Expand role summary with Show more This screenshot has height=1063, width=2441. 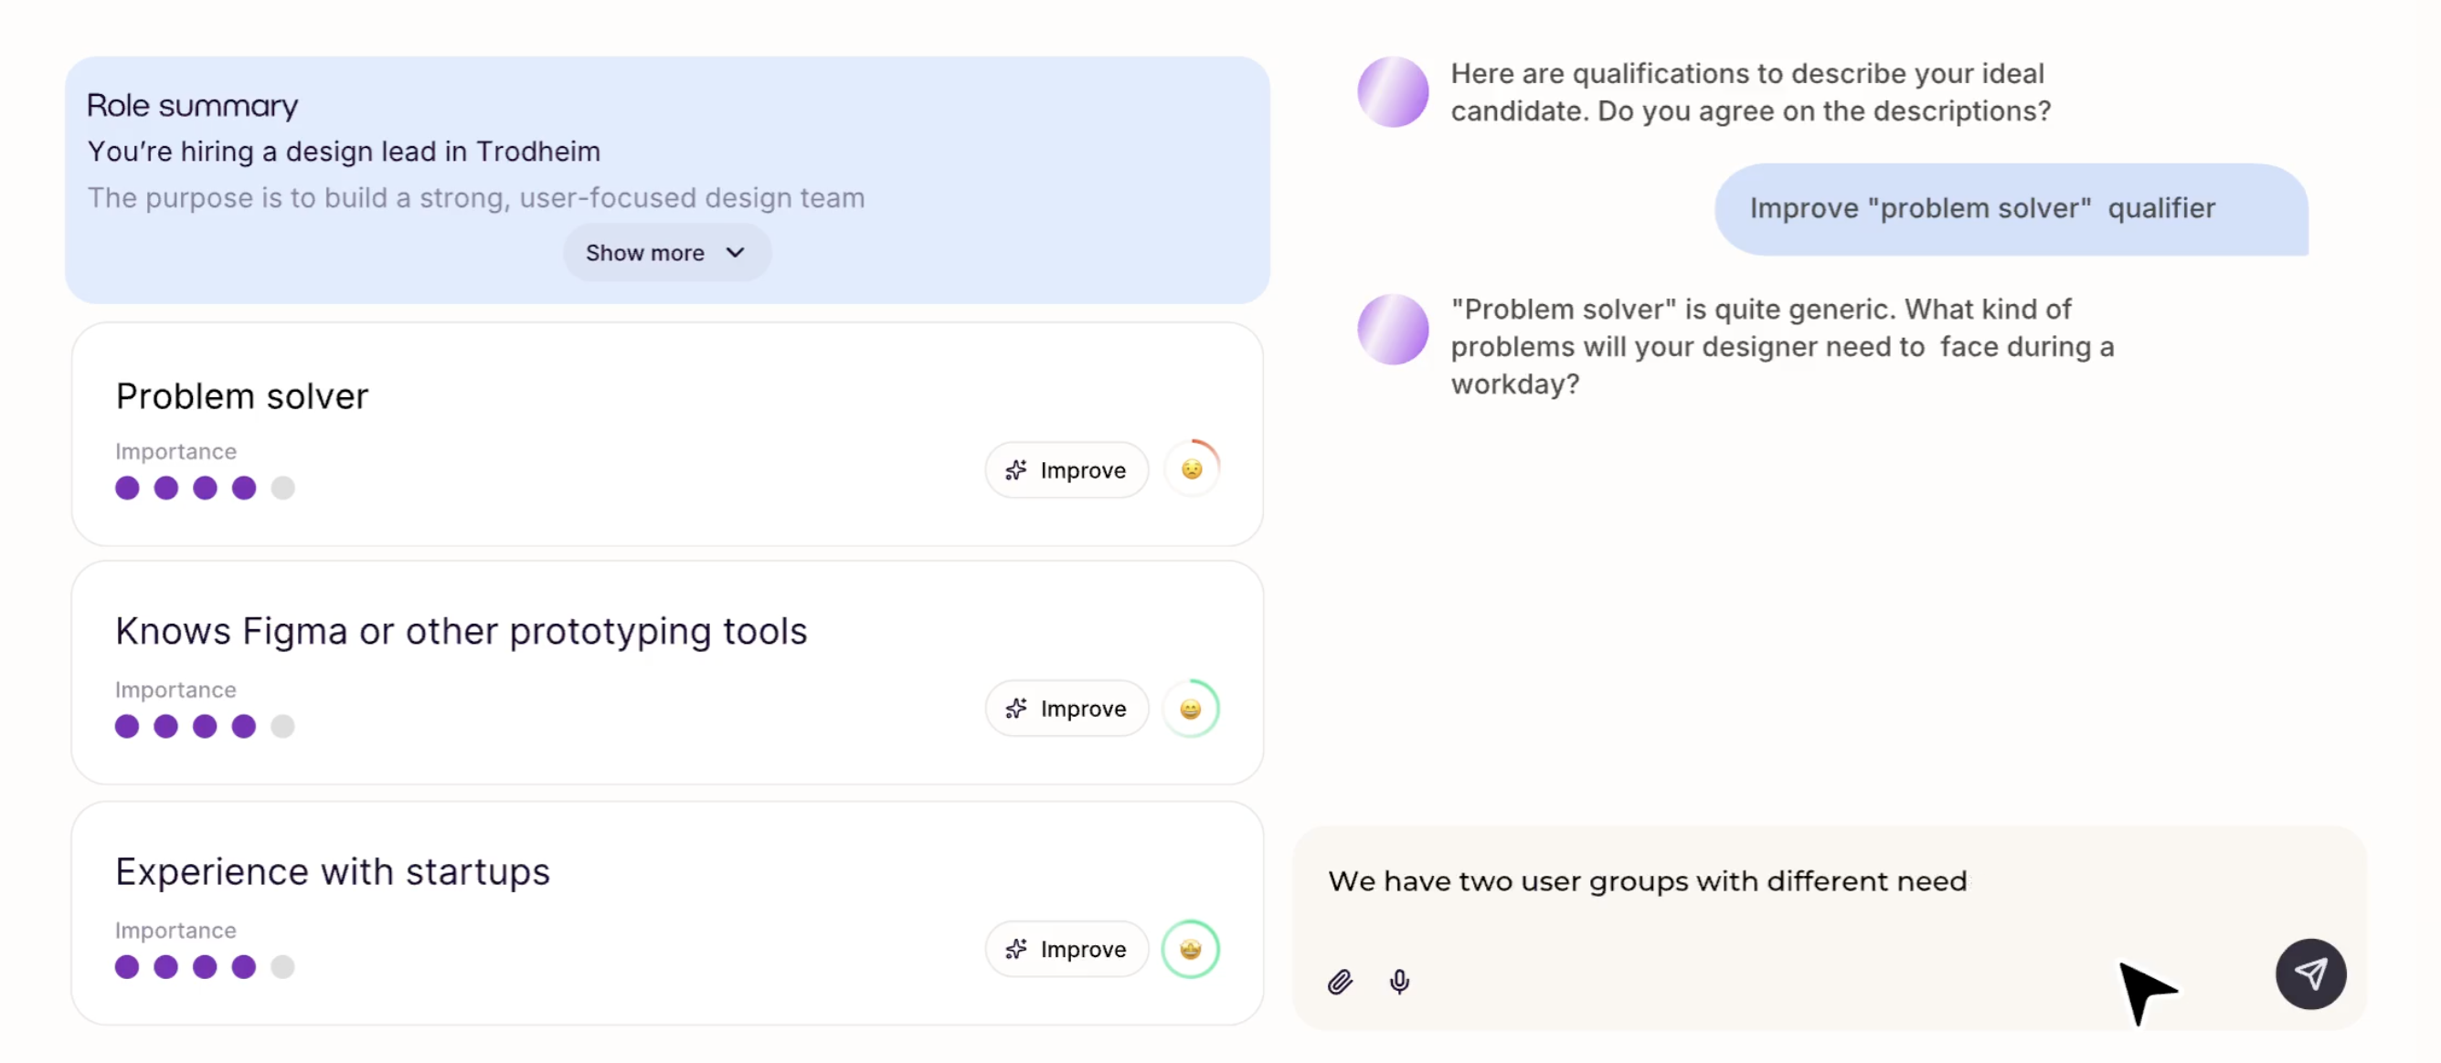[x=644, y=253]
